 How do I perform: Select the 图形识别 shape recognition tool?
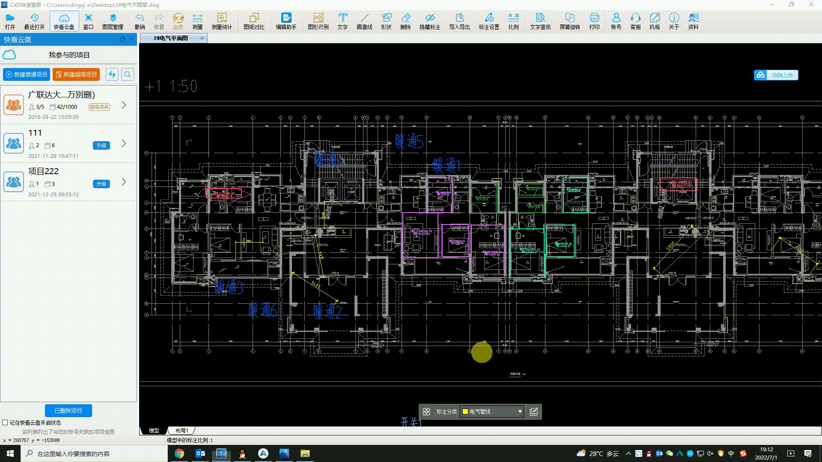(318, 21)
